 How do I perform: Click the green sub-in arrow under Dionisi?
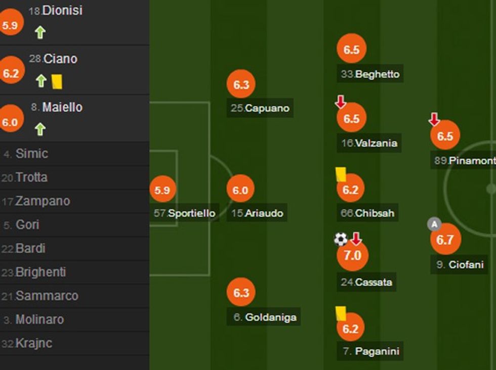pos(40,32)
